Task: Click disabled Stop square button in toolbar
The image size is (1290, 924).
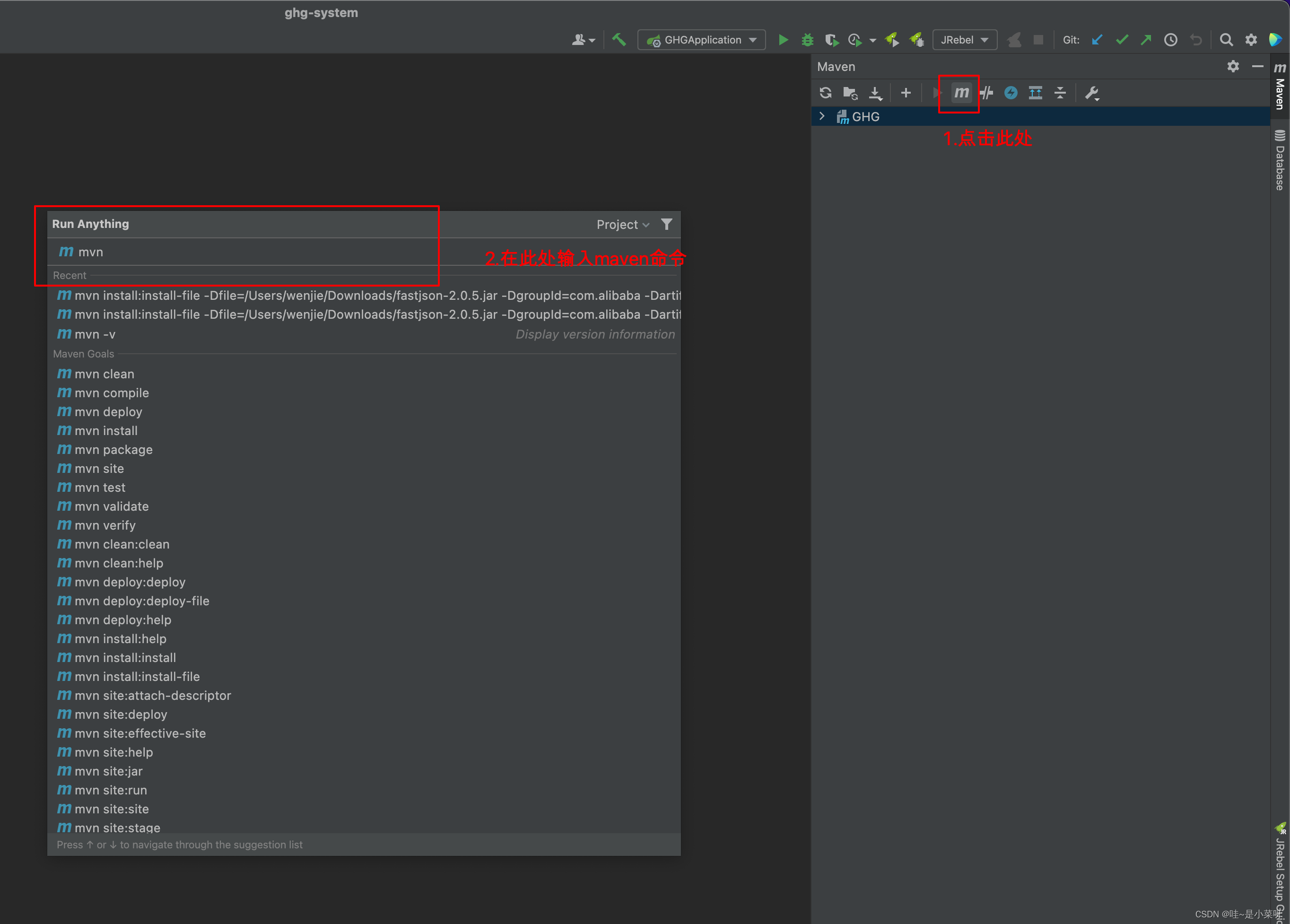Action: (1038, 40)
